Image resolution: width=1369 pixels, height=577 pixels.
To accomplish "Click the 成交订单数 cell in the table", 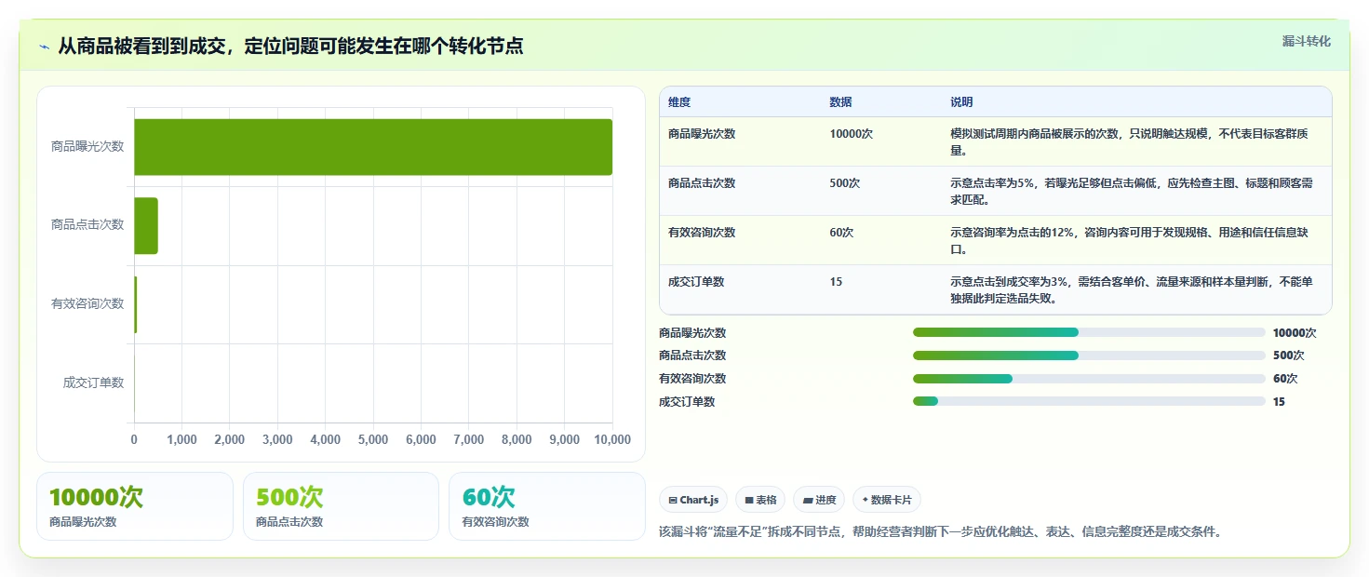I will point(696,282).
